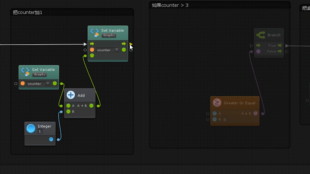The image size is (310, 174).
Task: Click blue output port on Integer node
Action: [x=51, y=139]
